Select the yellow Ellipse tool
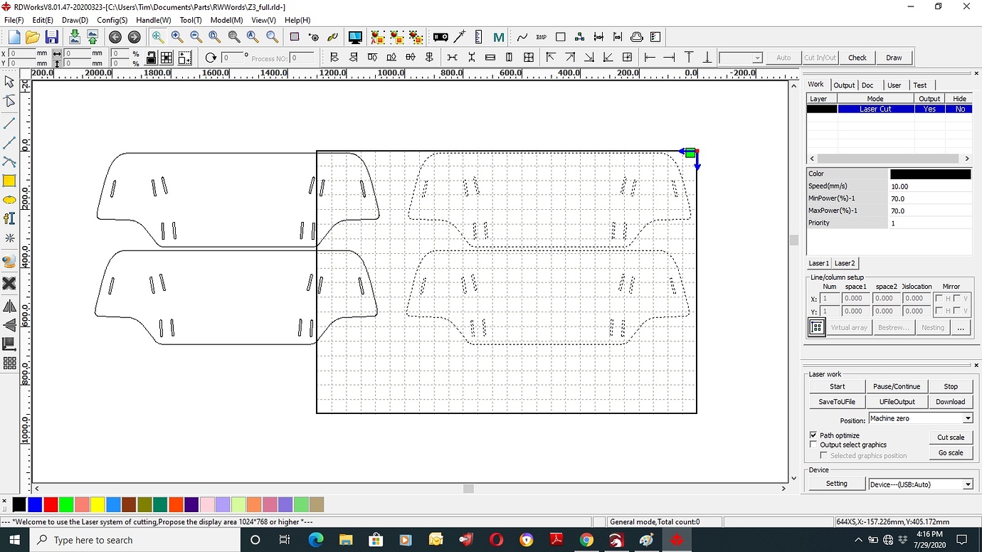 [9, 201]
